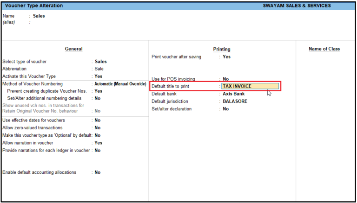The width and height of the screenshot is (357, 203).
Task: Click the Set/alter declaration label
Action: 172,109
